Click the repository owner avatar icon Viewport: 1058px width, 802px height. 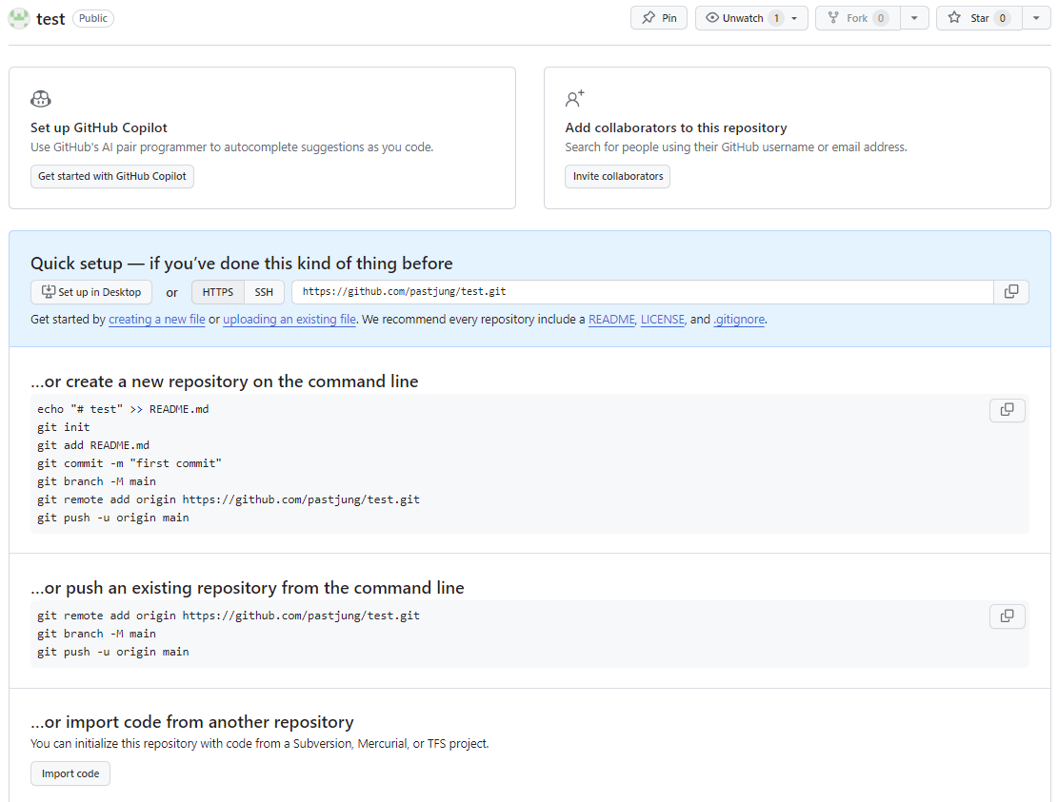[19, 18]
